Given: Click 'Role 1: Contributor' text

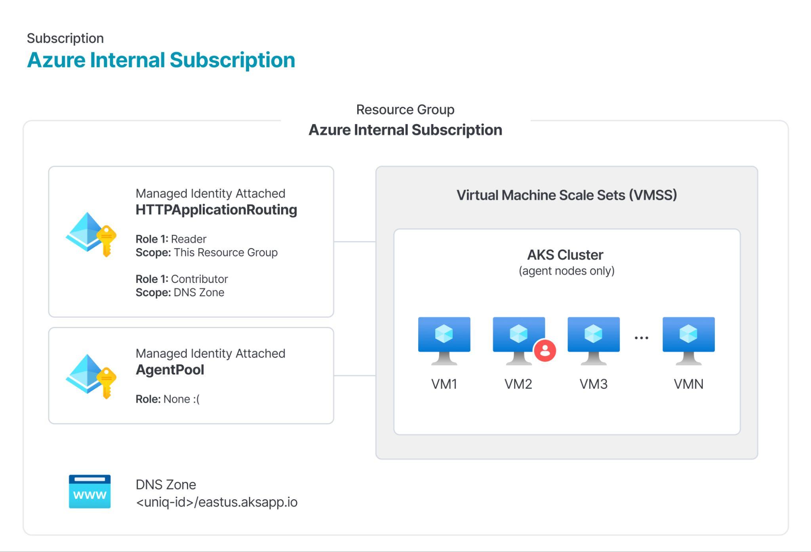Looking at the screenshot, I should (x=181, y=279).
